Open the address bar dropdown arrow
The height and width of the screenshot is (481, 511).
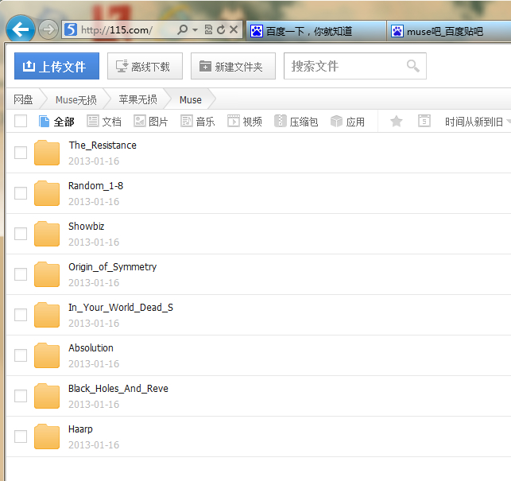(x=195, y=30)
